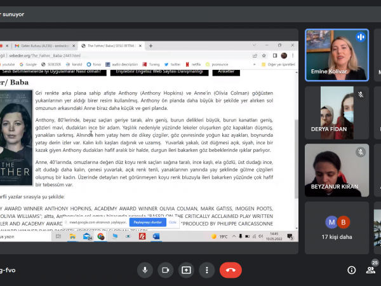This screenshot has height=286, width=381.
Task: Open the meeting details info icon
Action: tap(351, 270)
